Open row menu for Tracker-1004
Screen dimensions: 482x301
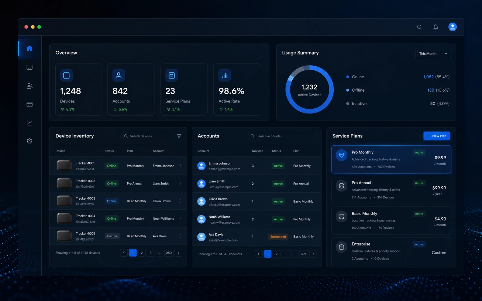(180, 218)
